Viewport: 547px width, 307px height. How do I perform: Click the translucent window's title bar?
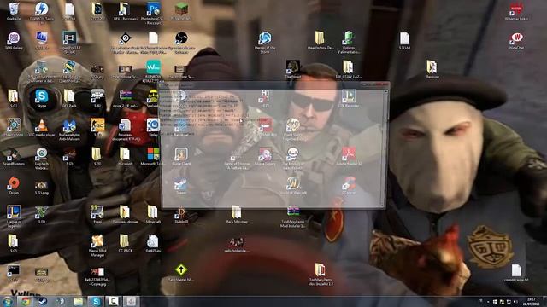[273, 84]
